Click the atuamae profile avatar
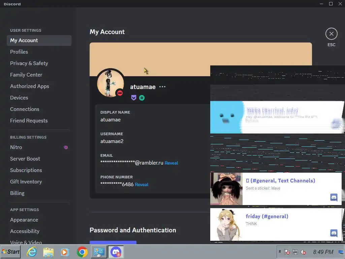 (110, 83)
